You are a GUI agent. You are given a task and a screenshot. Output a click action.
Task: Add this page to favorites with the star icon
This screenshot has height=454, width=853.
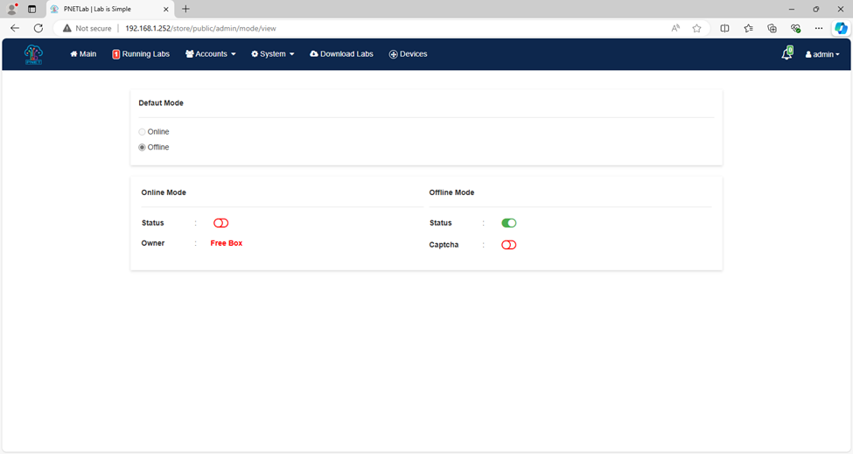tap(697, 28)
